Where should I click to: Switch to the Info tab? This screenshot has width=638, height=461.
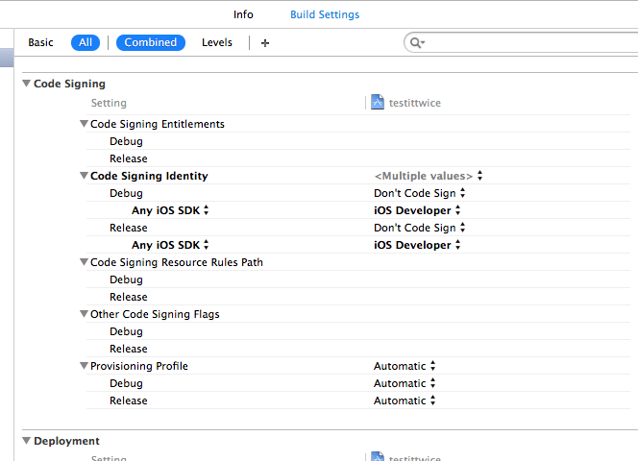243,14
